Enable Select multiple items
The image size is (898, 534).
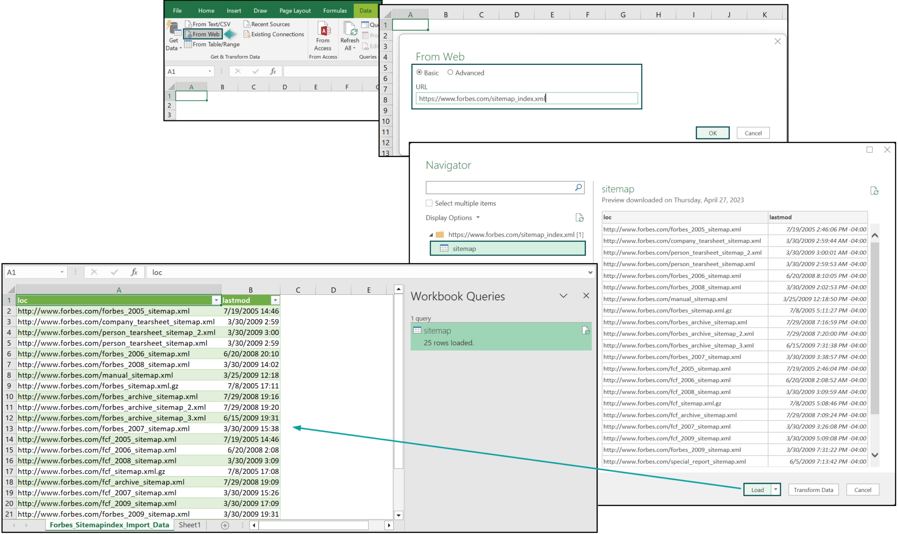(x=429, y=203)
